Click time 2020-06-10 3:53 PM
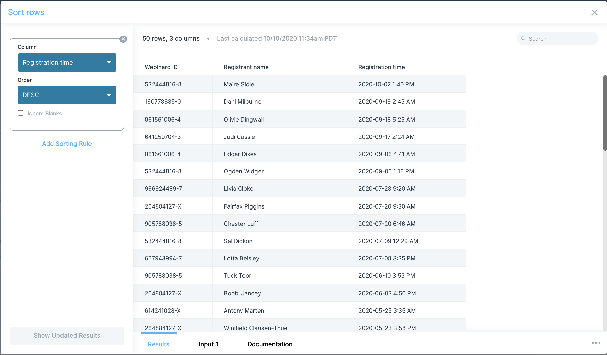Image resolution: width=607 pixels, height=355 pixels. (387, 275)
